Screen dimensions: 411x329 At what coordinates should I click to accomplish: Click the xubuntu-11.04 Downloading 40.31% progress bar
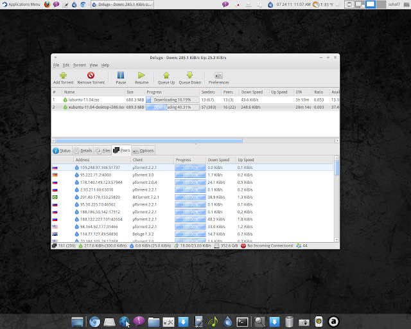coord(172,107)
